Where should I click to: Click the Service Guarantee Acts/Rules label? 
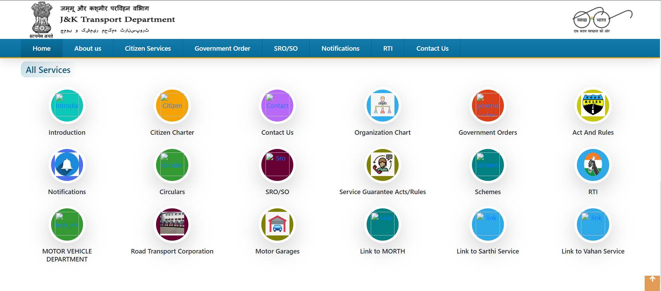[x=383, y=192]
